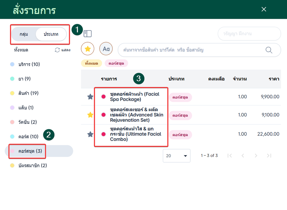Star the Facial Spa Package row

[x=90, y=97]
